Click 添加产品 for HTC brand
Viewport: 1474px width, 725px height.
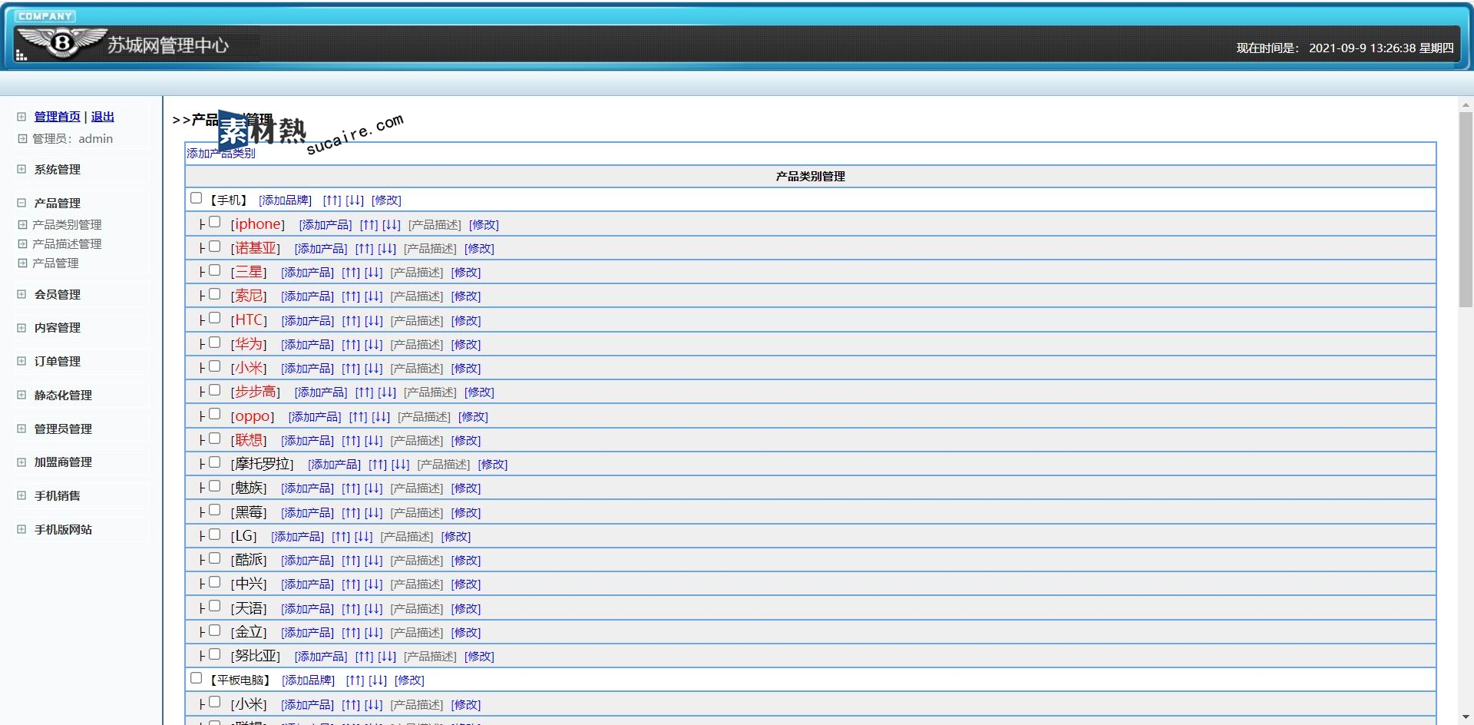(x=307, y=321)
